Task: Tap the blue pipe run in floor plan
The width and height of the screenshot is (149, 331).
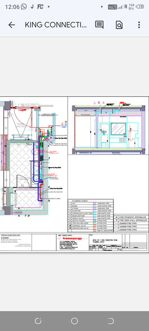Action: coord(34,160)
